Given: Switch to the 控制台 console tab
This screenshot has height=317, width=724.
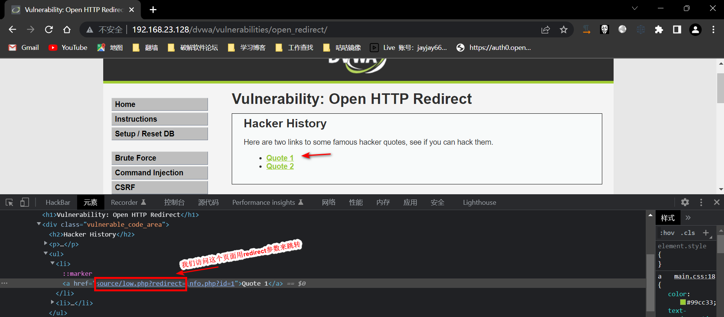Looking at the screenshot, I should click(x=174, y=203).
